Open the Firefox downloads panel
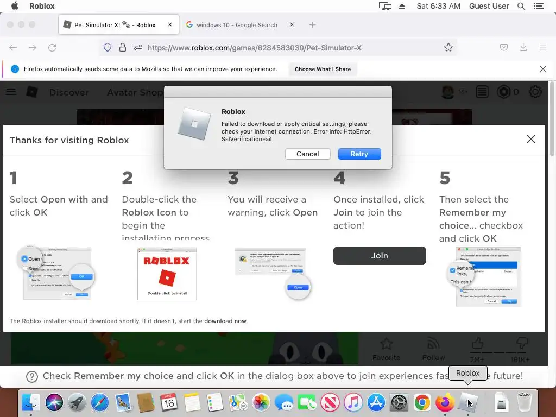 [523, 47]
